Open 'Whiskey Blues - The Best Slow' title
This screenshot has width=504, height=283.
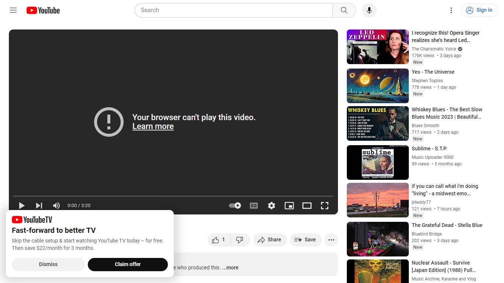(447, 113)
